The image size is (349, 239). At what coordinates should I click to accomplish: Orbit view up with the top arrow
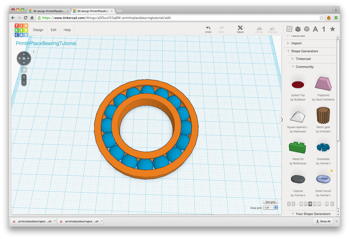point(24,54)
